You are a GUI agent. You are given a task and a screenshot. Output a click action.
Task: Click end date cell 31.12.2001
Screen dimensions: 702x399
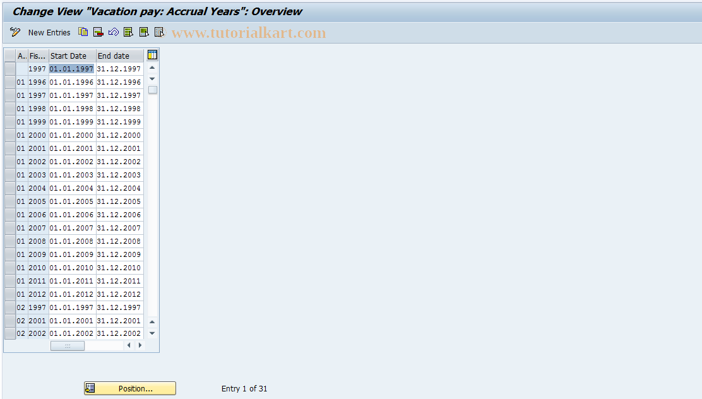coord(119,148)
